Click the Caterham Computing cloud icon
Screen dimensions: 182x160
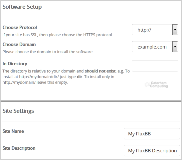147,84
